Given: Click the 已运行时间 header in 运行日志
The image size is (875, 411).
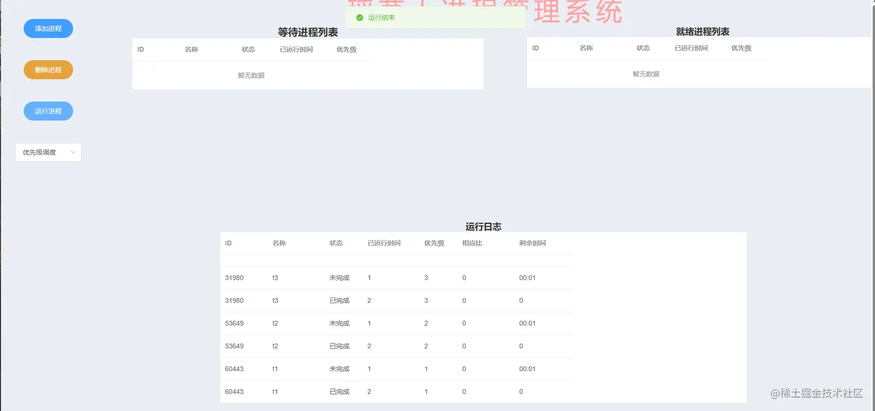Looking at the screenshot, I should [384, 243].
